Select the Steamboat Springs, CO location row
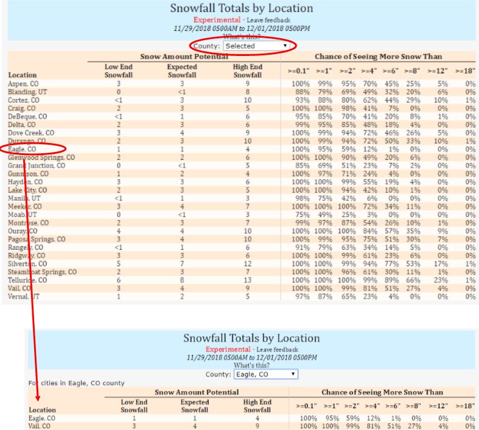 242,272
